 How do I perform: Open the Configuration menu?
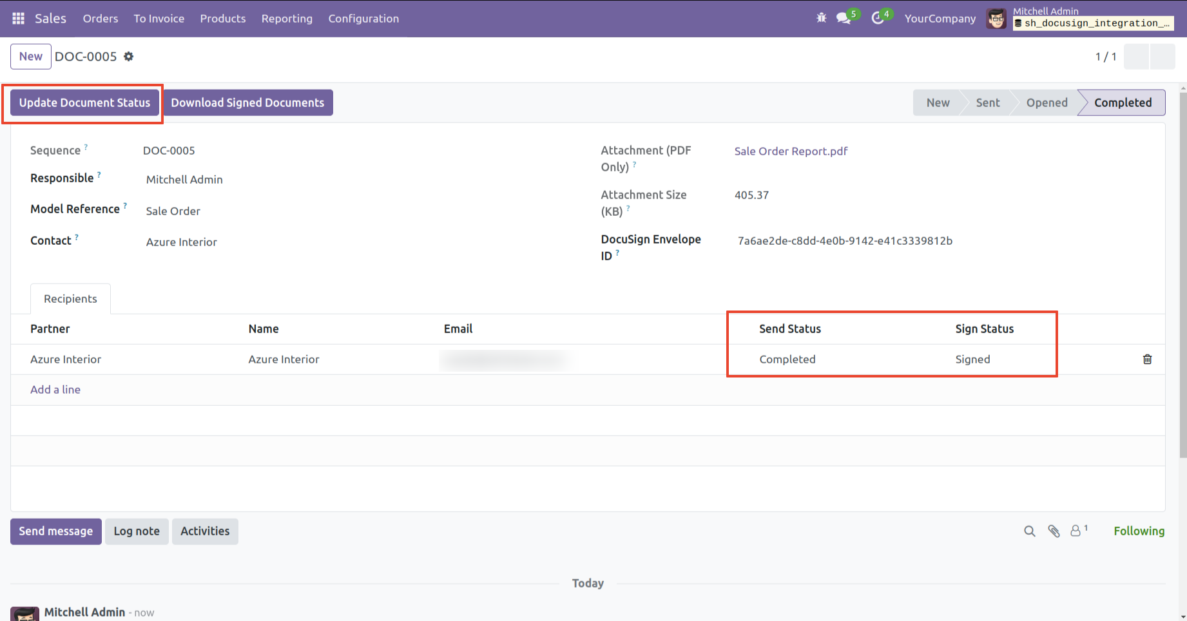point(363,19)
